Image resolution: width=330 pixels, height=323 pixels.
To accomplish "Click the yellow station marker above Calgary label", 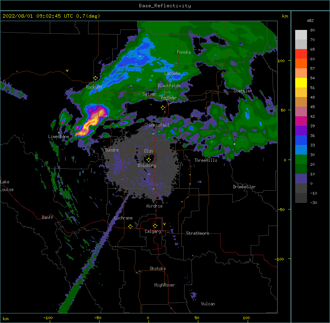I will pos(155,226).
